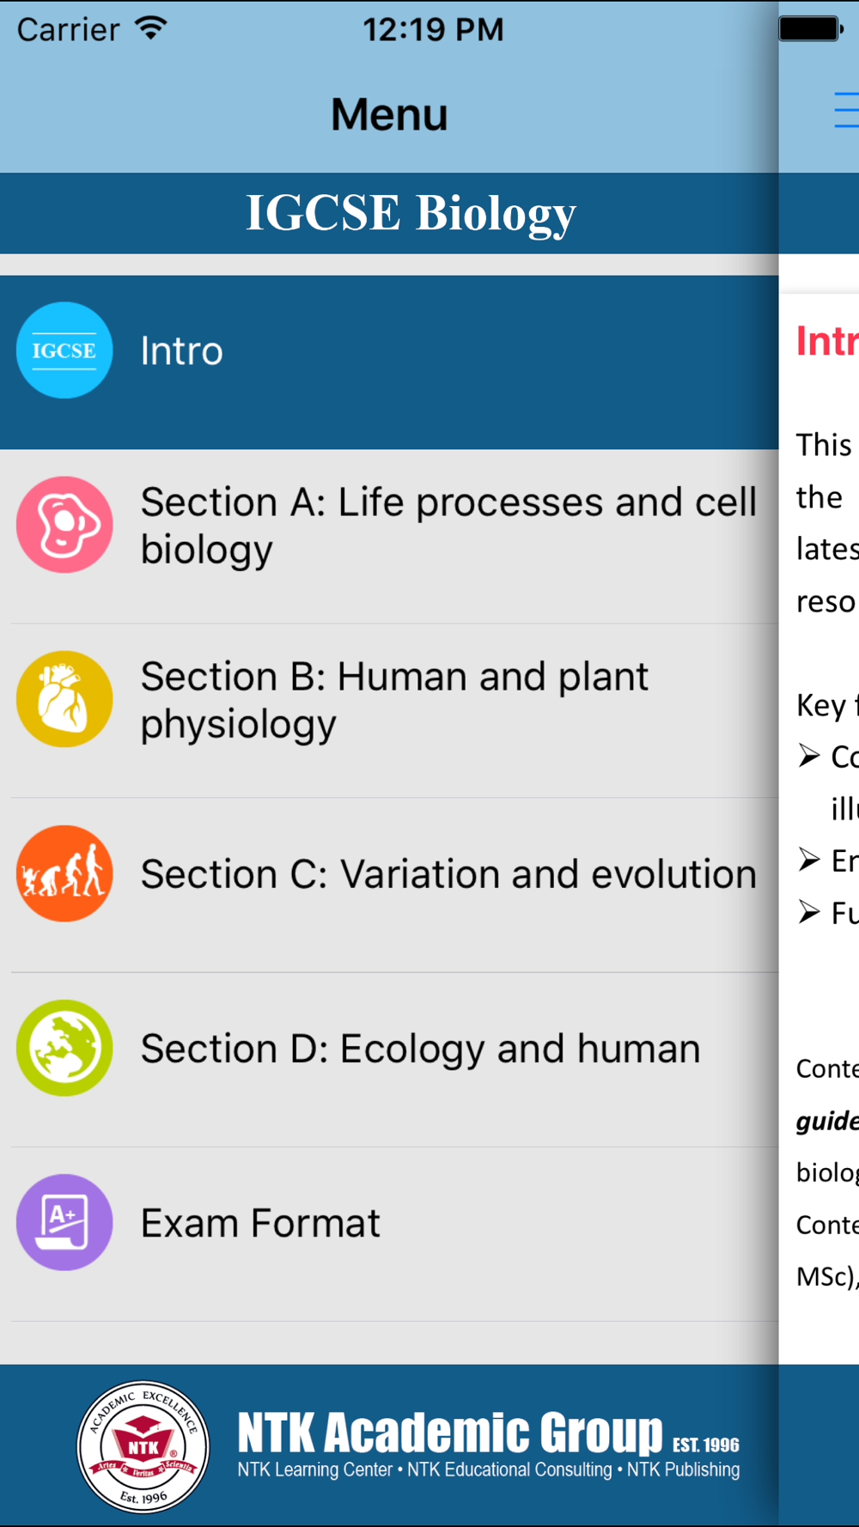Tap the Menu title in navigation bar

[x=389, y=114]
